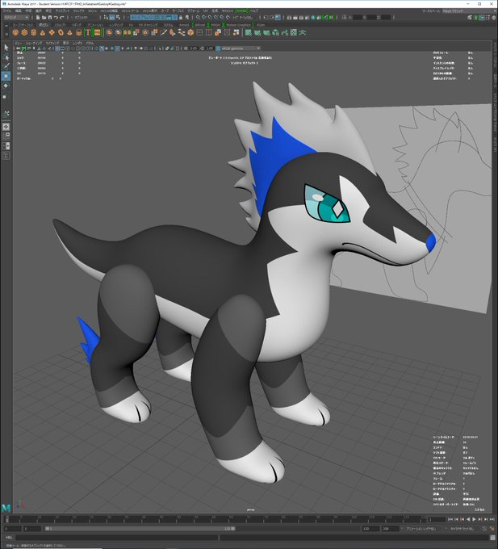The image size is (498, 549).
Task: Click the open scene folder icon
Action: coord(44,17)
